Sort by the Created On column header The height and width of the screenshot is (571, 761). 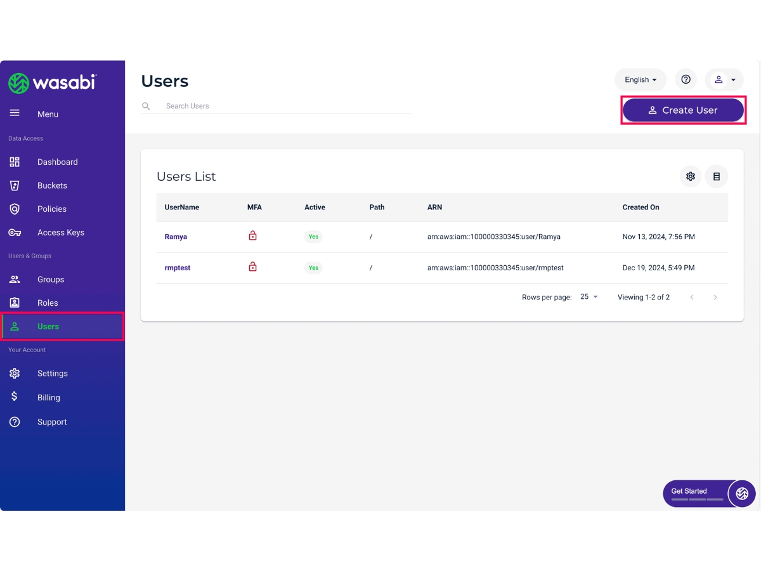(x=641, y=207)
